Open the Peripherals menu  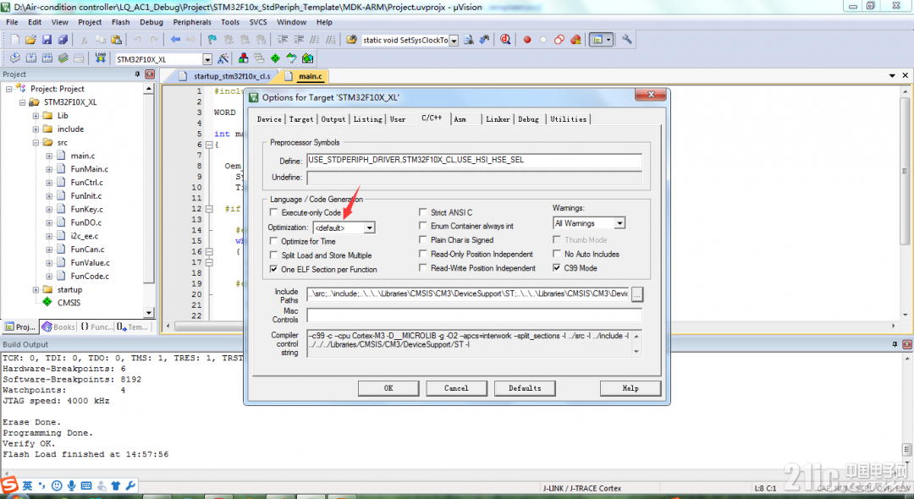pyautogui.click(x=192, y=22)
